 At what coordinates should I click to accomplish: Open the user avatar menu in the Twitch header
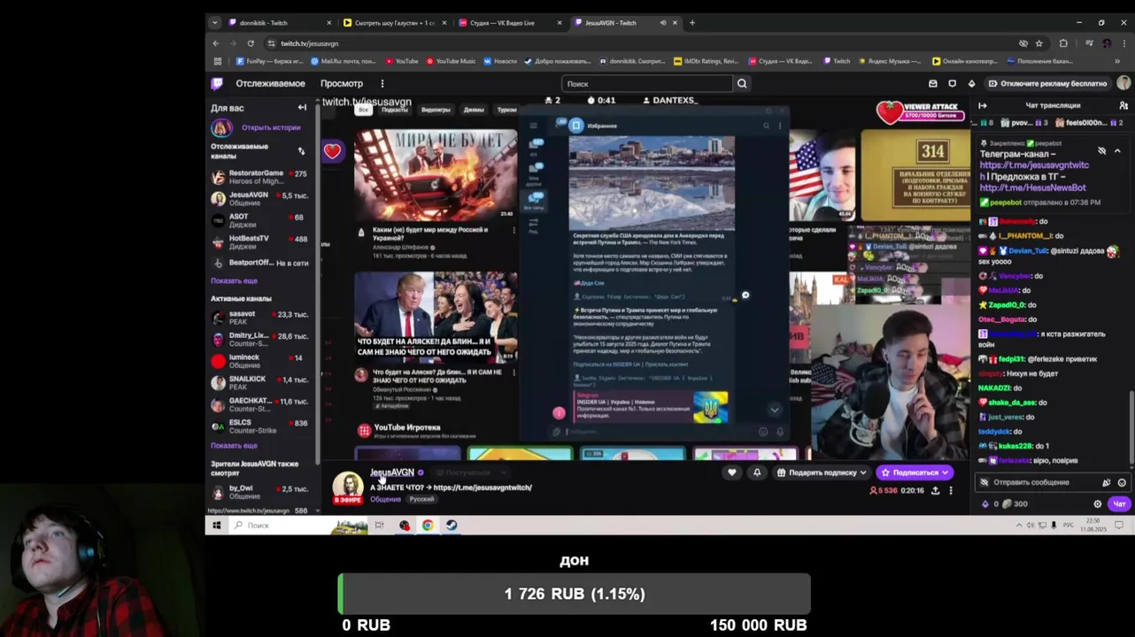point(1123,83)
